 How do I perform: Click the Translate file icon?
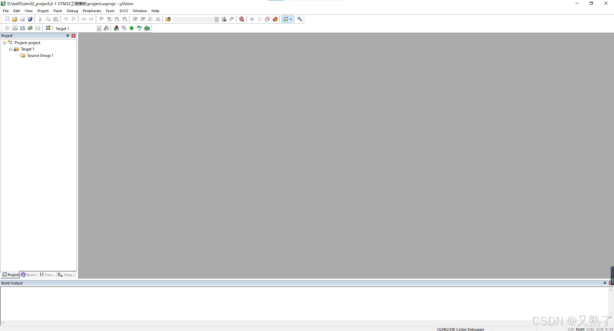7,28
